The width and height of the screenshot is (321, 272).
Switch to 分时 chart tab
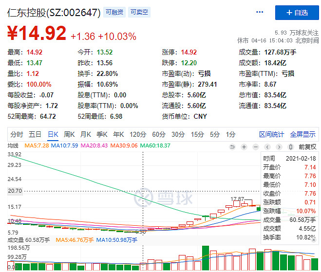pyautogui.click(x=17, y=134)
